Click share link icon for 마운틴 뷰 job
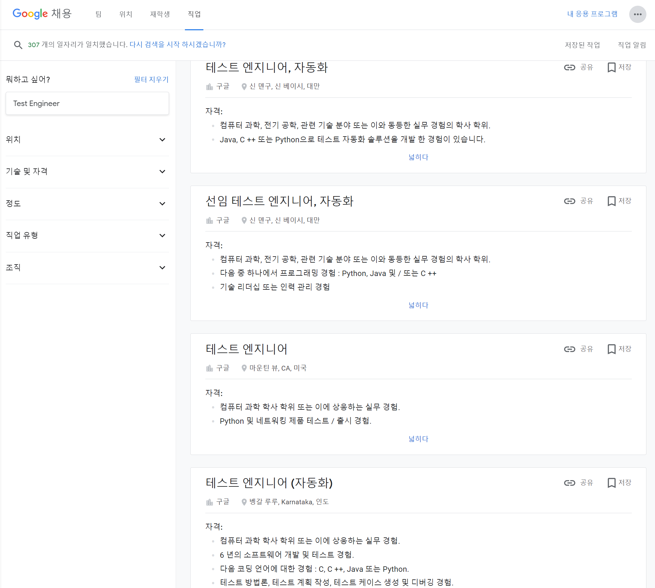655x588 pixels. click(569, 349)
